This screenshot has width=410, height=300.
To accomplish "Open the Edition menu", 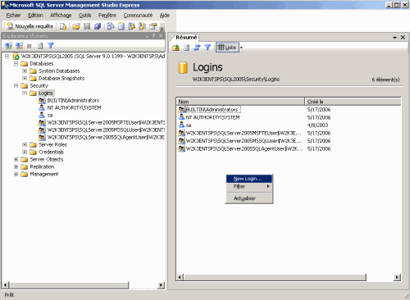I will (35, 16).
